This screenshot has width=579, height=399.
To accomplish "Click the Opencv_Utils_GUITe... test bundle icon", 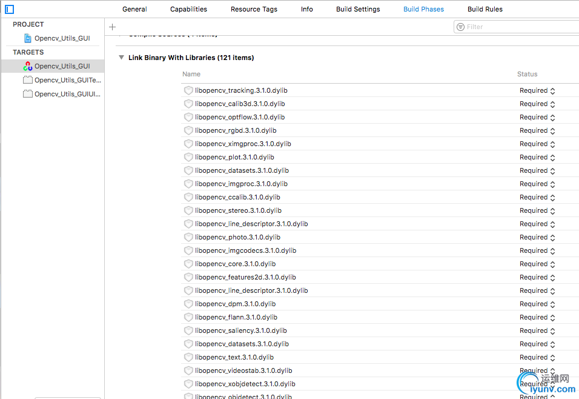I will point(28,80).
